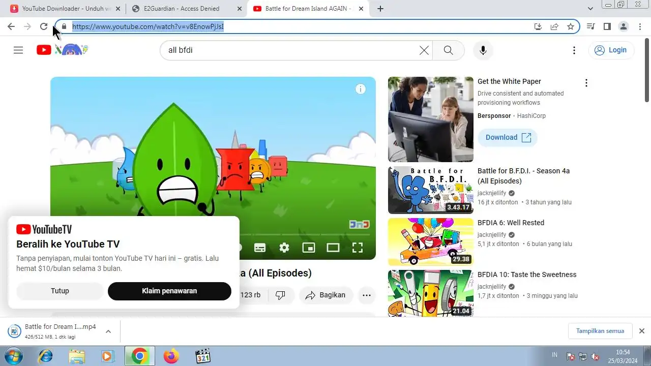Viewport: 651px width, 366px height.
Task: Open the network tray icon
Action: [583, 356]
